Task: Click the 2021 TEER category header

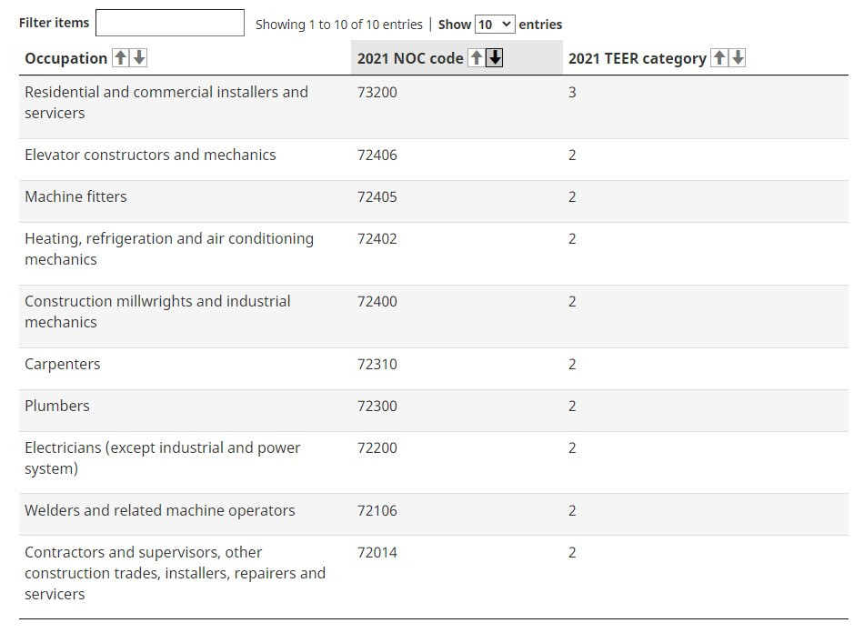Action: (637, 58)
